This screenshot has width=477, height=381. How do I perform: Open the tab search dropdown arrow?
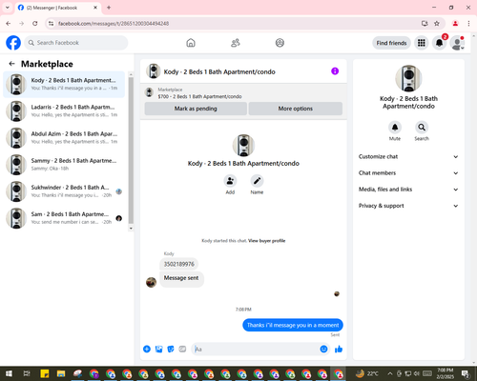8,8
